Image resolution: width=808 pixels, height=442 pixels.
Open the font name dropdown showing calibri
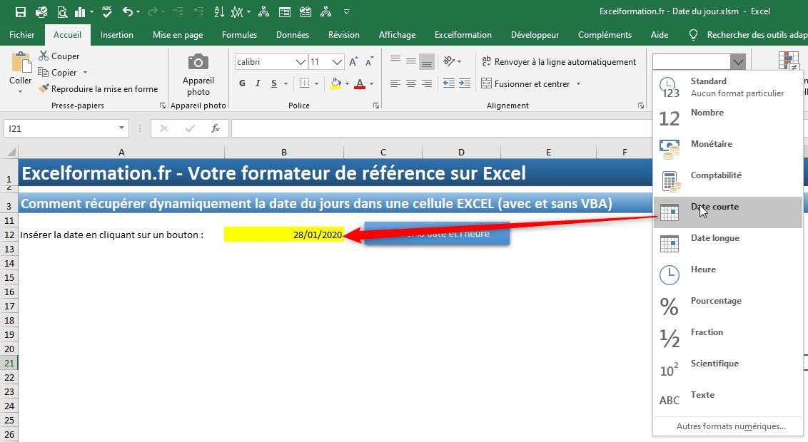point(301,63)
